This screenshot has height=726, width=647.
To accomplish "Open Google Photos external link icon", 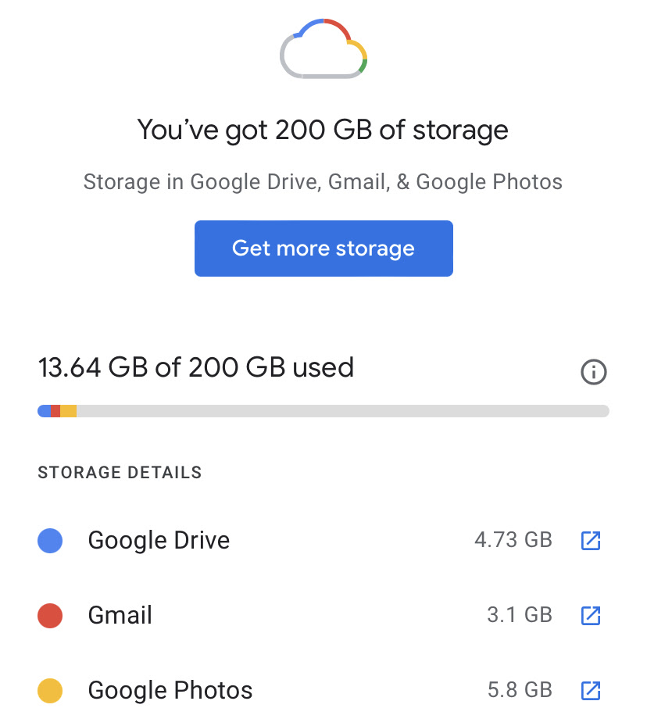I will [x=591, y=690].
